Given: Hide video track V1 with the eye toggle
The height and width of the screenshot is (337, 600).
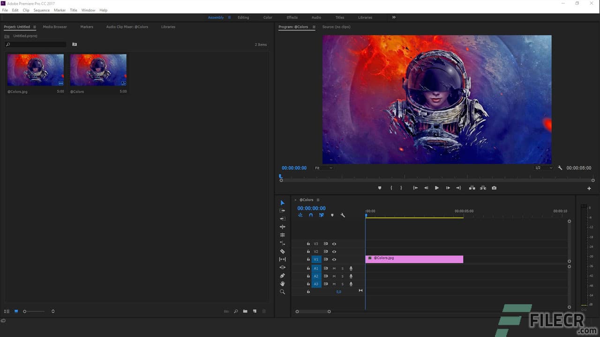Looking at the screenshot, I should click(x=334, y=259).
